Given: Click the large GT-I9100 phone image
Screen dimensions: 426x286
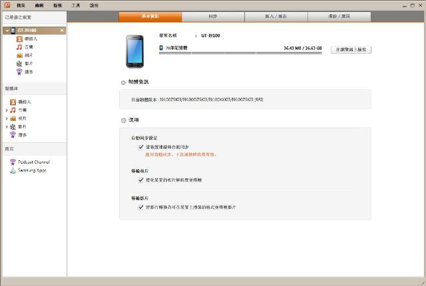Looking at the screenshot, I should tap(134, 52).
